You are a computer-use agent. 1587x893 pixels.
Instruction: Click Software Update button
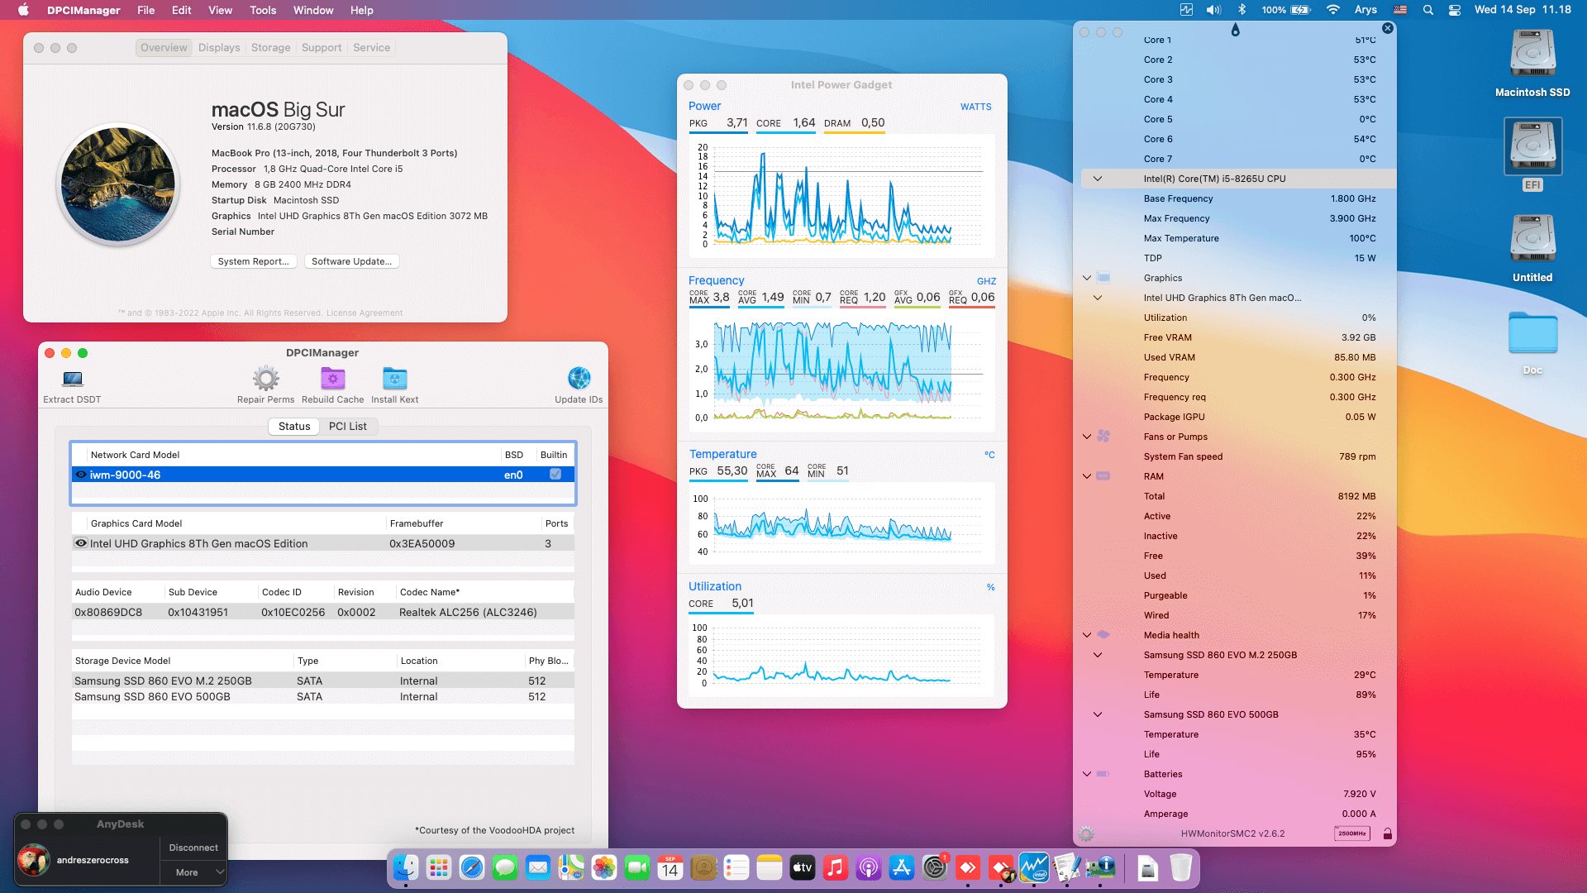(x=352, y=261)
